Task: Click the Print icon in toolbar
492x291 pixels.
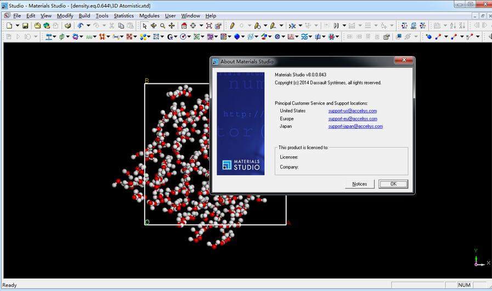Action: click(x=67, y=26)
